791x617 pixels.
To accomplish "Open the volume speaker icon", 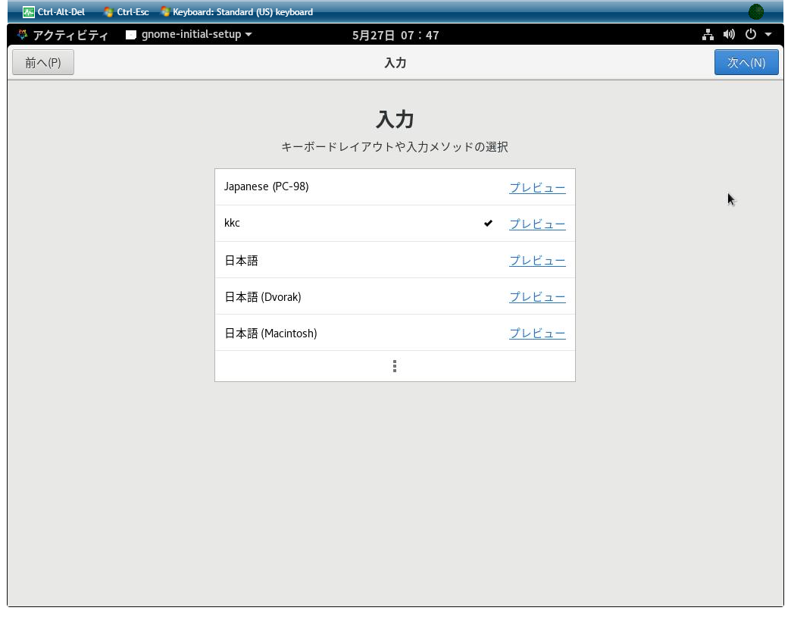I will point(729,34).
